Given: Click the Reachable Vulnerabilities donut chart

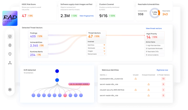Looking at the screenshot, I should 155,13.
